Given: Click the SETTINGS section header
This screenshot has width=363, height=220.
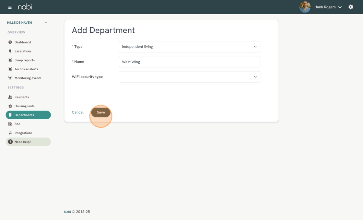Looking at the screenshot, I should pyautogui.click(x=16, y=87).
